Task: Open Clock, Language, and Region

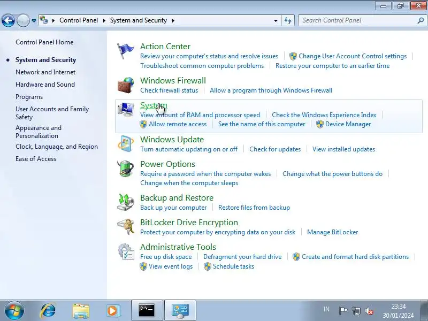Action: (x=57, y=147)
